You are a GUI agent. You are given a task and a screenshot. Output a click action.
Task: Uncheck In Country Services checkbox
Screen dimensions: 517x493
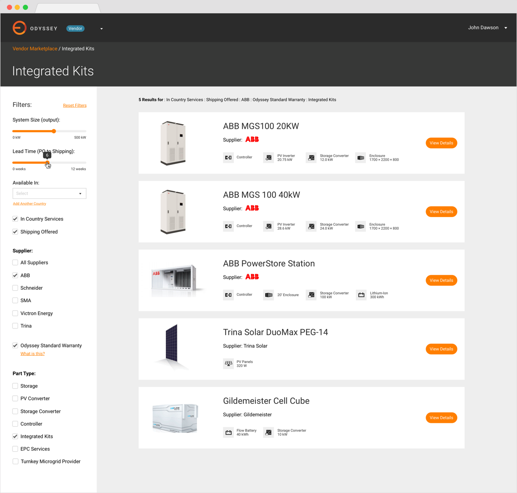[16, 219]
